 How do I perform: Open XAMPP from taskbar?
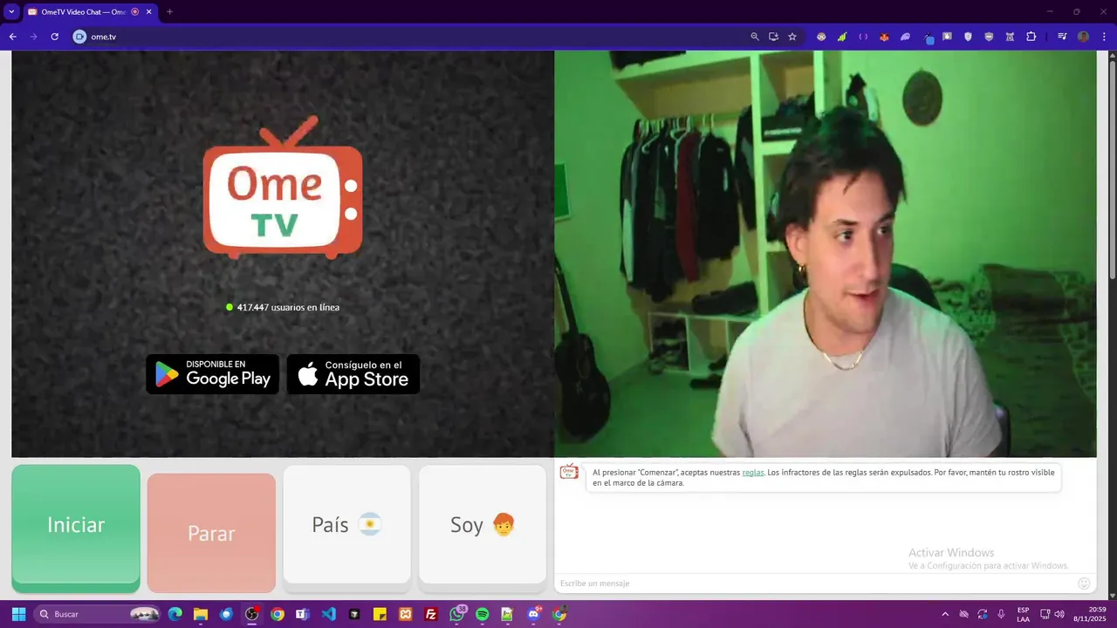406,614
